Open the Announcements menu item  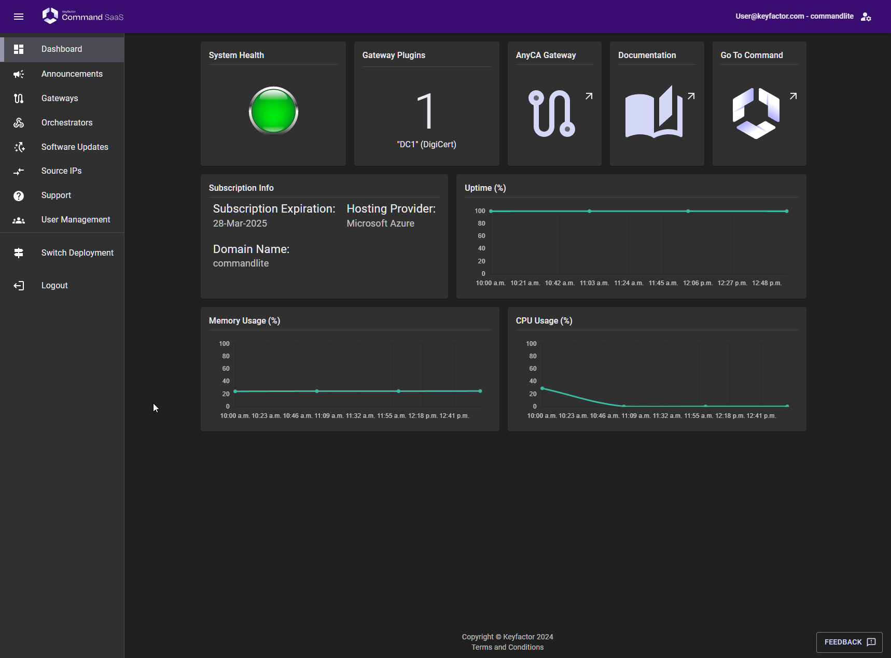[x=62, y=74]
